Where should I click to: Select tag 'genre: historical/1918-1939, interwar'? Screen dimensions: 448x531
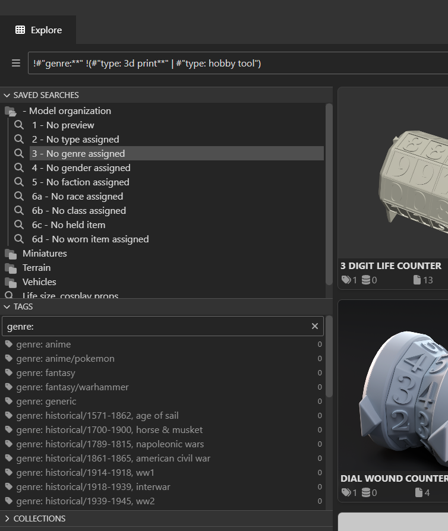click(93, 486)
